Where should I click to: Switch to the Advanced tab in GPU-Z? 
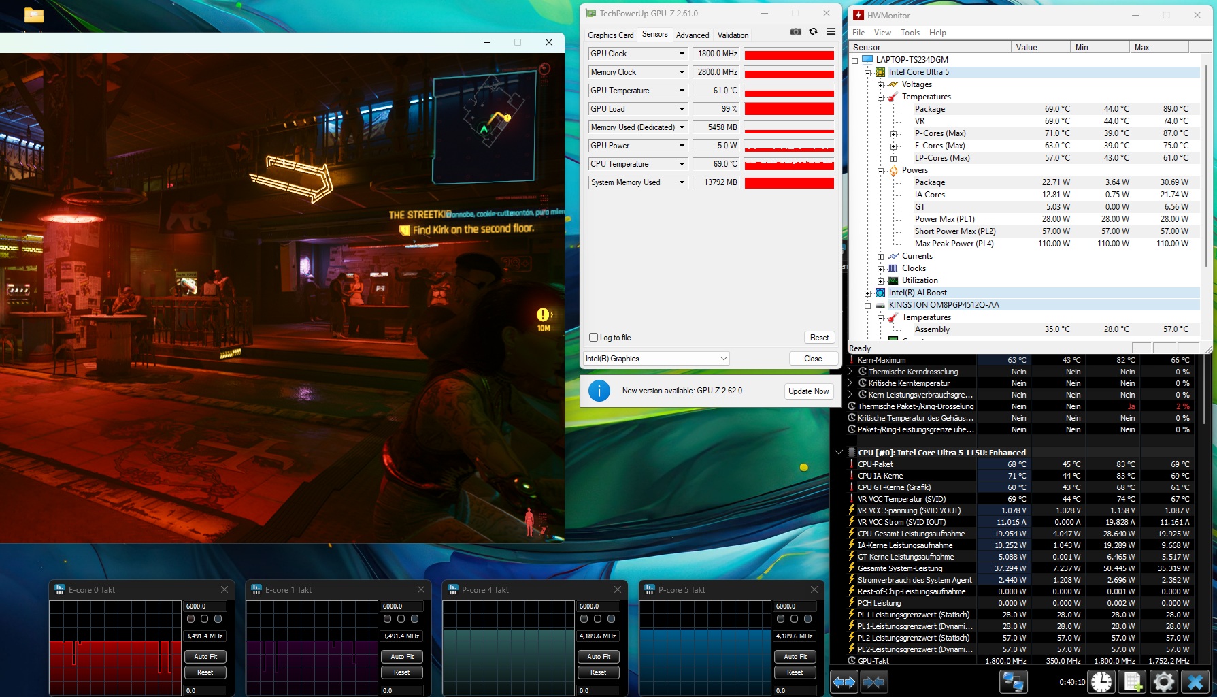click(x=692, y=35)
